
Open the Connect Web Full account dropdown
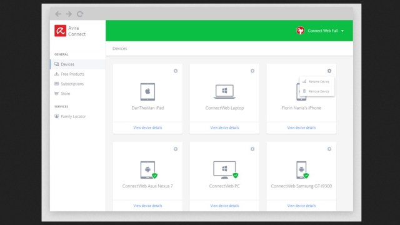tap(326, 31)
